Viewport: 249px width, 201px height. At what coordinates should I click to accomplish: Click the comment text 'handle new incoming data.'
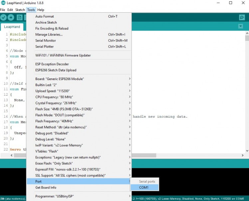[160, 117]
